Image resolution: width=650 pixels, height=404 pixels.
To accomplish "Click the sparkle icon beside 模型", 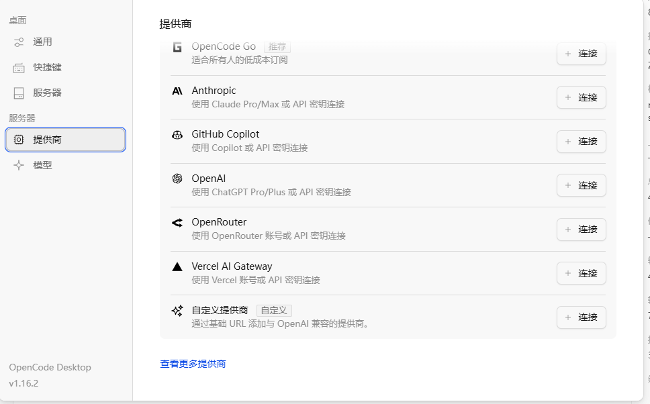I will click(x=19, y=165).
